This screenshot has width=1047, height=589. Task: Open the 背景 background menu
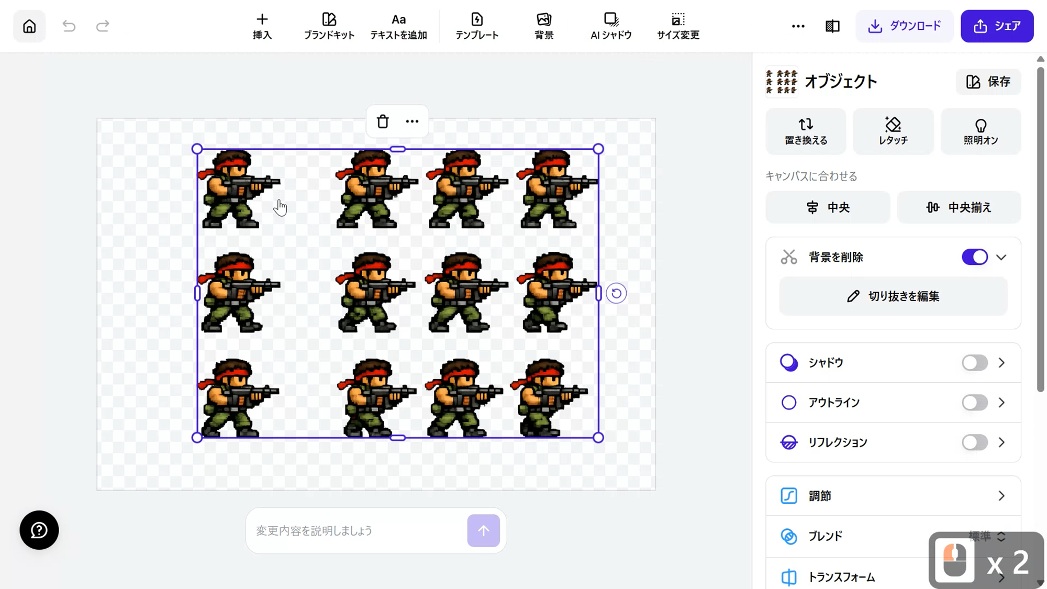click(x=544, y=26)
